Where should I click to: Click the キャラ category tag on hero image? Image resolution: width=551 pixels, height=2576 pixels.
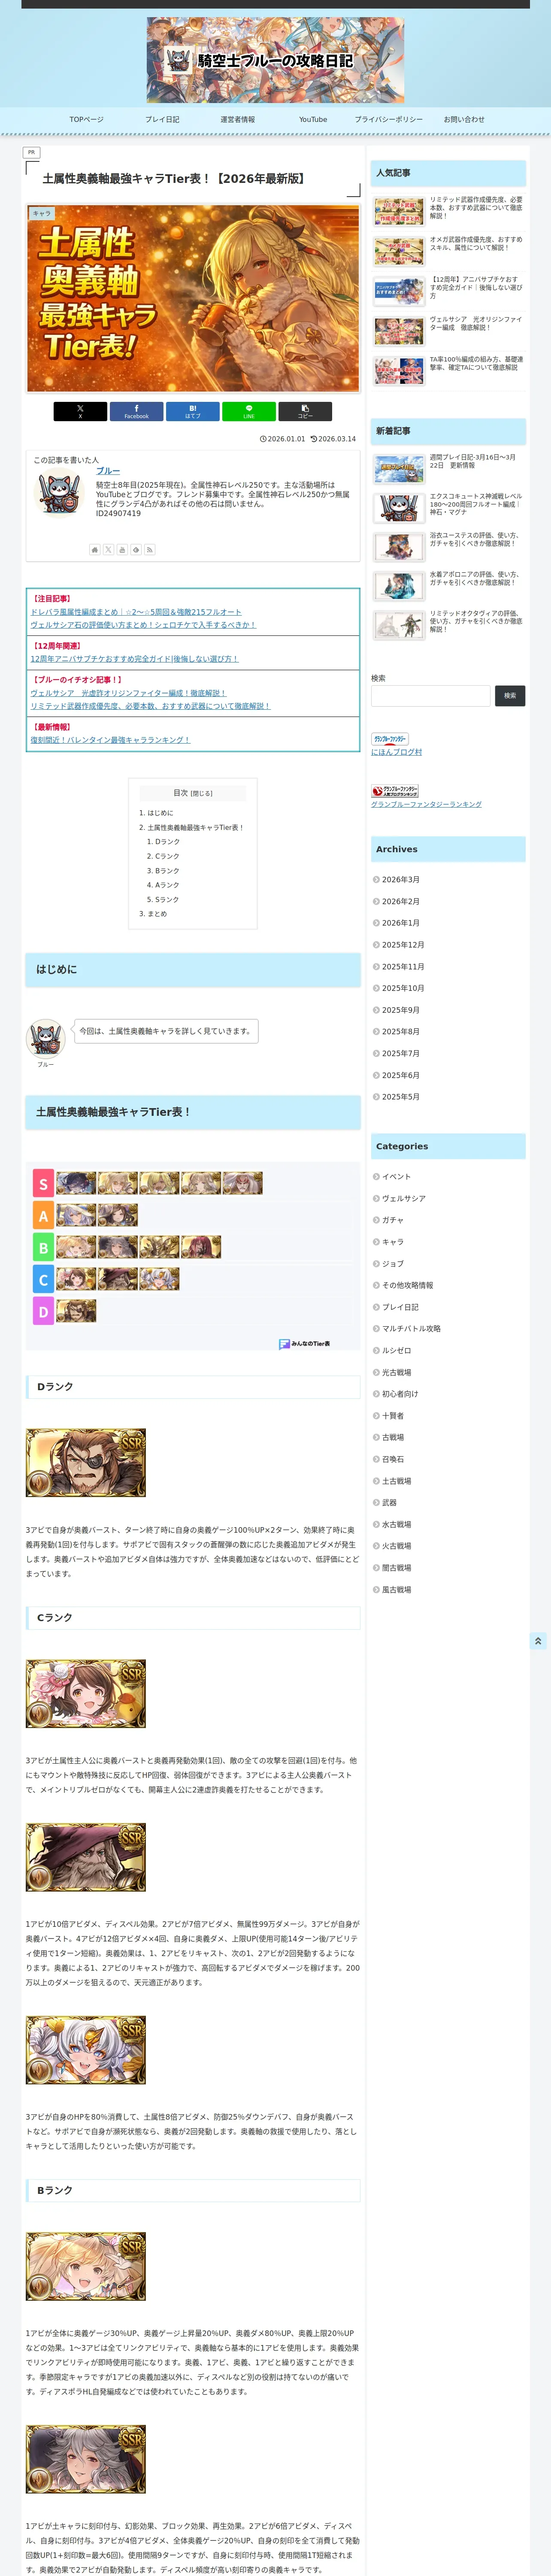click(x=41, y=213)
